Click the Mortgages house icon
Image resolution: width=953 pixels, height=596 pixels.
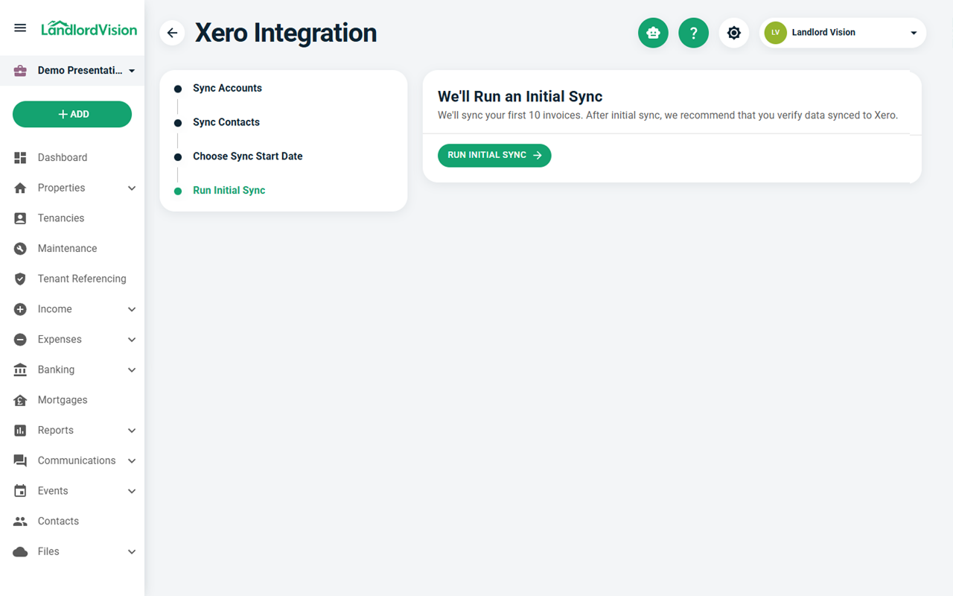tap(20, 400)
